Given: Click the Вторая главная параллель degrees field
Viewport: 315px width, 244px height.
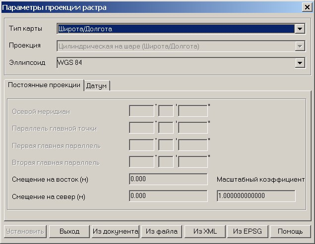Looking at the screenshot, I should [141, 162].
